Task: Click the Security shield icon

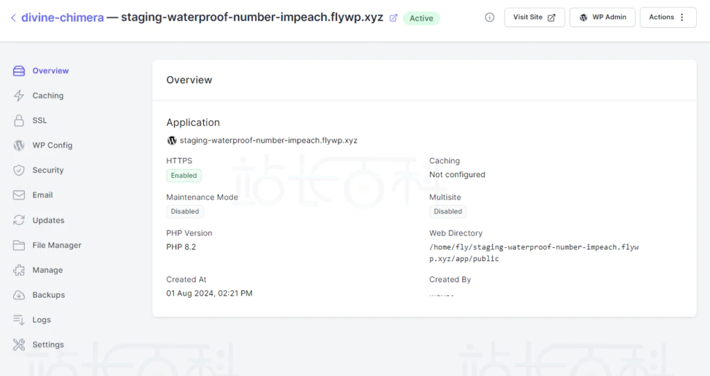Action: pos(19,170)
